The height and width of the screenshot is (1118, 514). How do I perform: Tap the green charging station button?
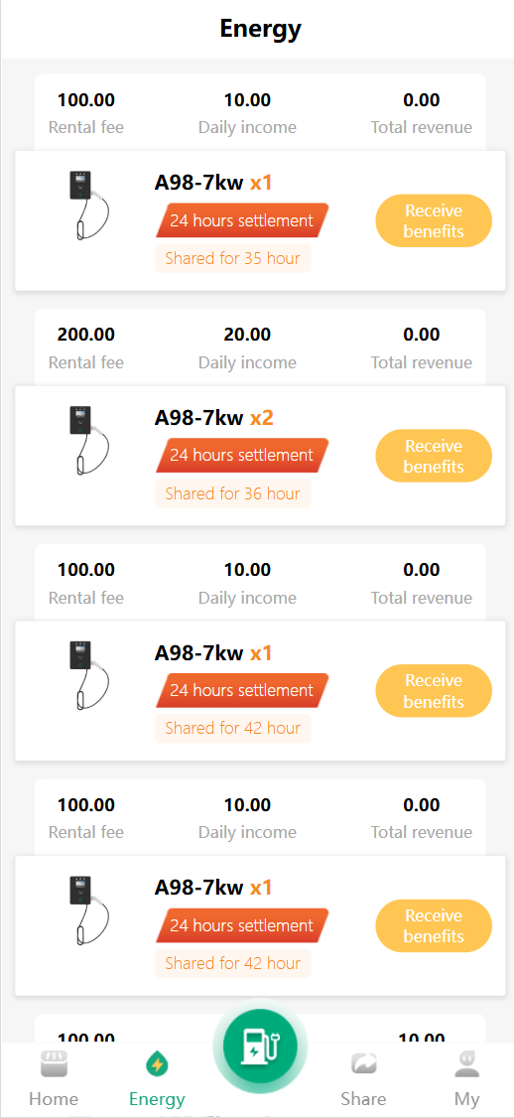(x=260, y=1046)
